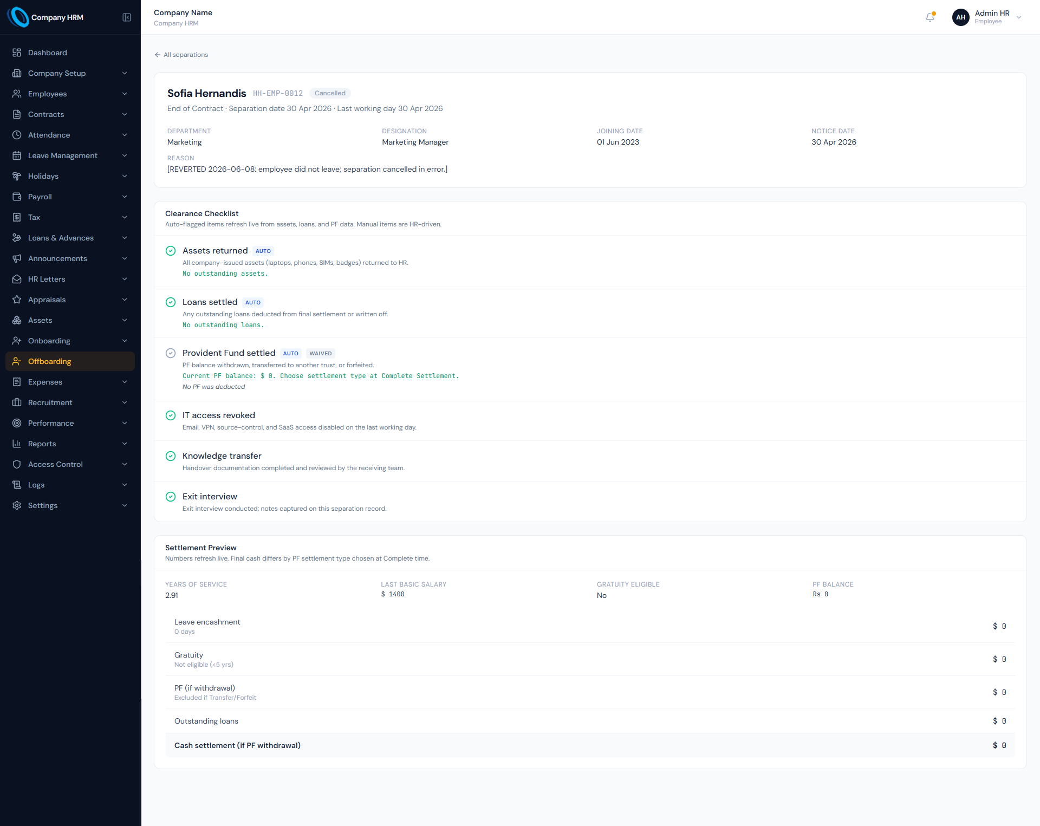Open the Tax menu label
This screenshot has height=826, width=1040.
(x=34, y=217)
